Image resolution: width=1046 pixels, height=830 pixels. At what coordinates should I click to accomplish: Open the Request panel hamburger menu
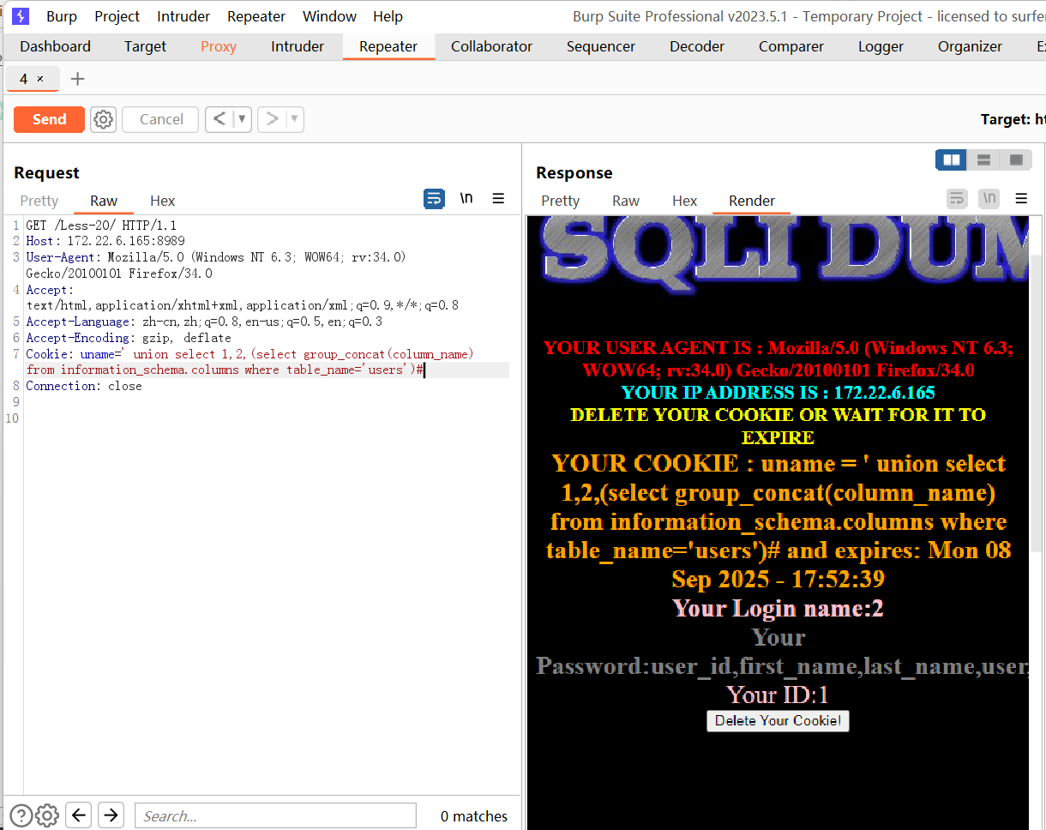[x=498, y=199]
